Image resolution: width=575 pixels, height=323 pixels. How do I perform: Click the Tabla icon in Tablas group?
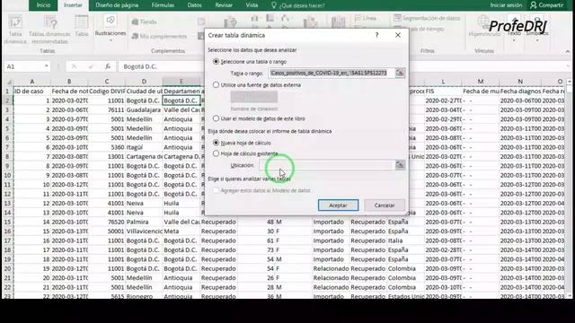click(x=82, y=26)
